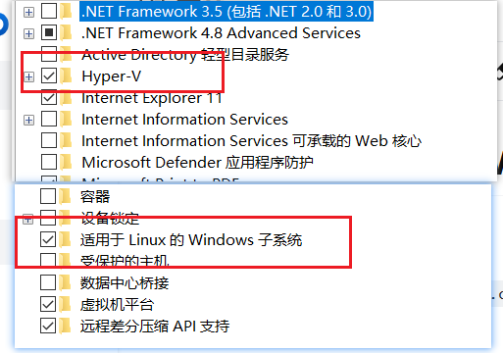Check the Microsoft Defender 应用程序防护 box
The height and width of the screenshot is (353, 503).
coord(49,162)
